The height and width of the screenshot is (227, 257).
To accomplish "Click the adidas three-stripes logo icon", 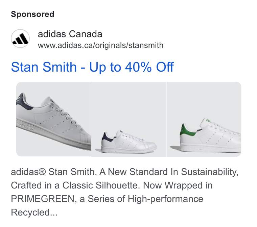I will click(20, 39).
